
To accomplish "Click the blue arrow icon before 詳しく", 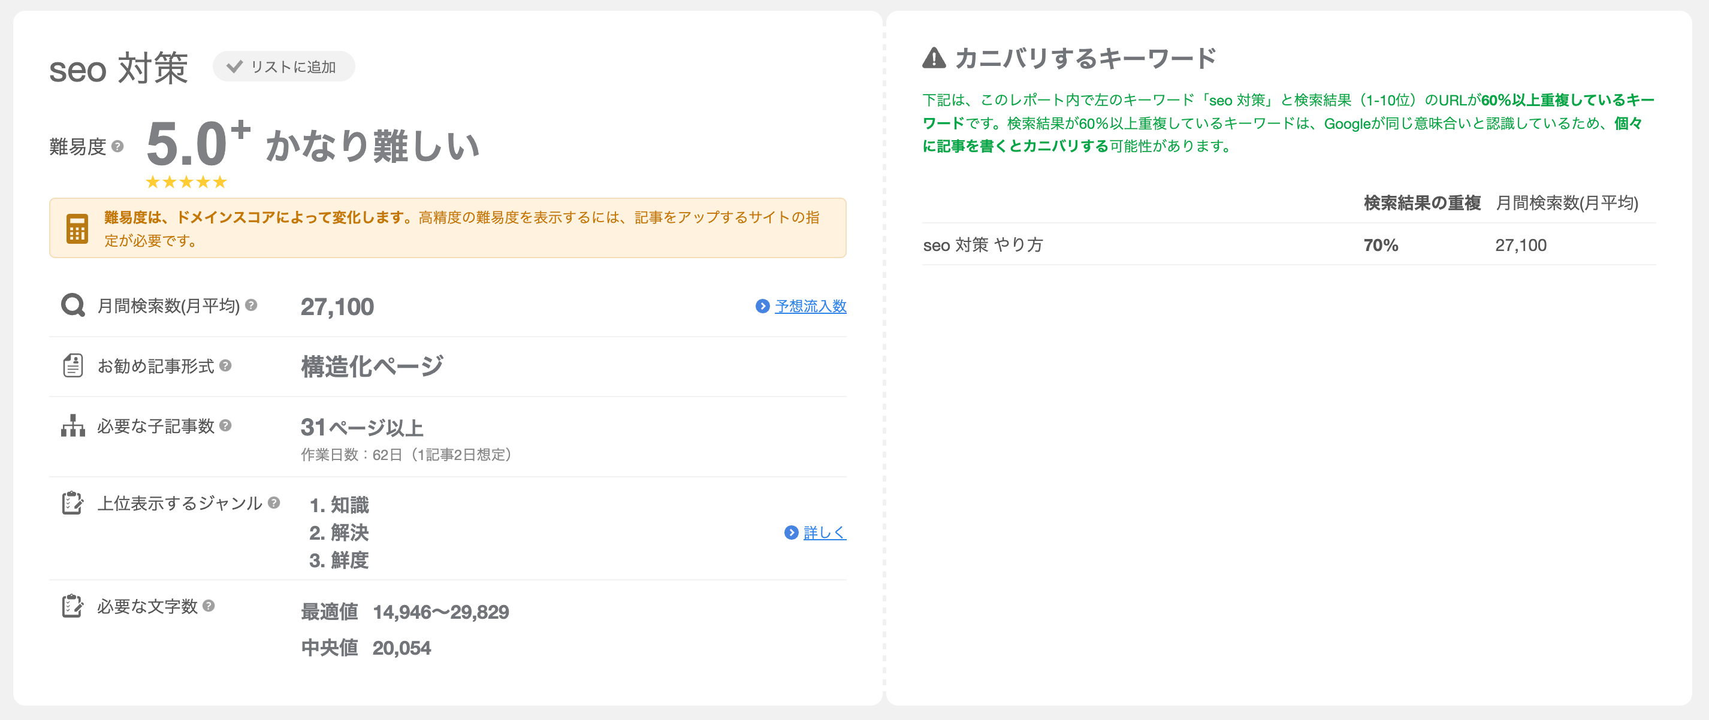I will [791, 533].
